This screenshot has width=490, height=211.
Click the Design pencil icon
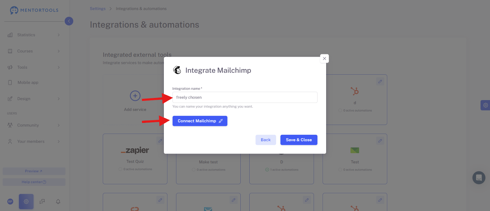tap(10, 99)
